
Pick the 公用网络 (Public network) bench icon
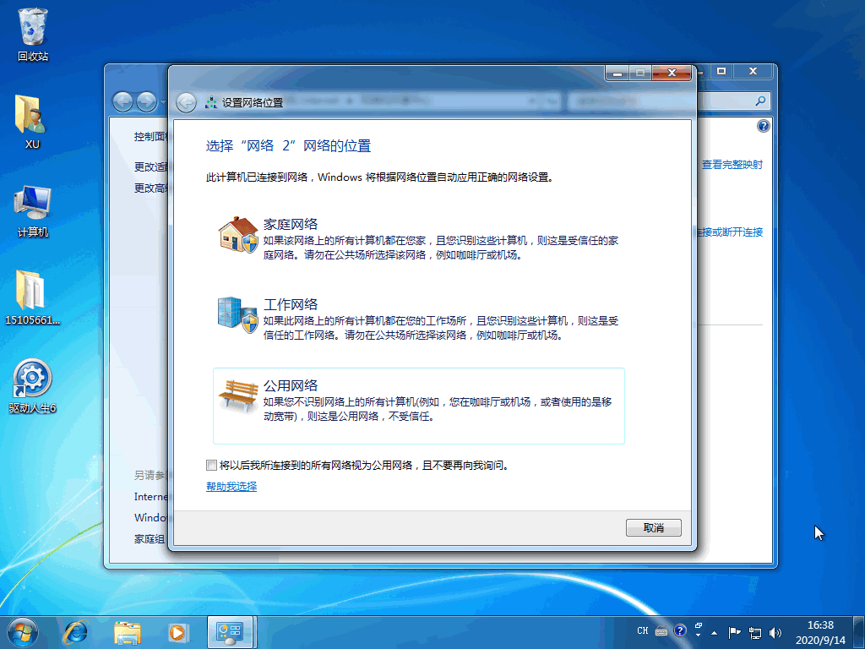click(237, 395)
